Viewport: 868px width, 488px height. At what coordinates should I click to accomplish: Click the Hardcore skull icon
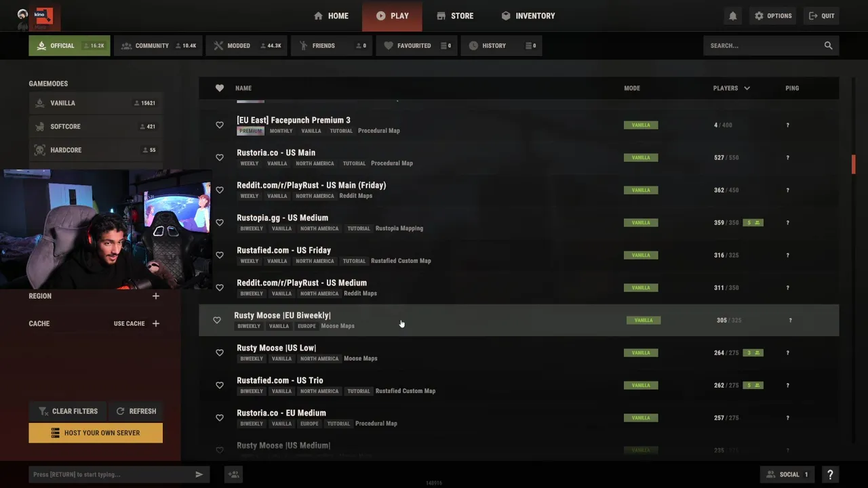(39, 150)
